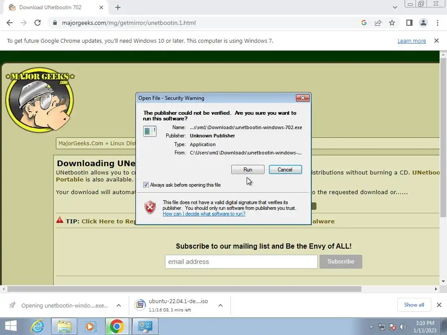The image size is (447, 335).
Task: Click the horizontal page scrollbar
Action: [x=184, y=289]
